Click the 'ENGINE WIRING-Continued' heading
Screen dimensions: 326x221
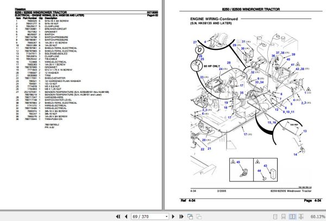click(214, 19)
